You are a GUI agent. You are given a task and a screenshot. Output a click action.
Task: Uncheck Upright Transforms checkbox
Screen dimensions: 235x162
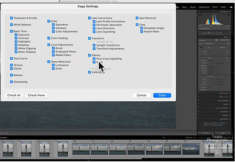click(94, 45)
